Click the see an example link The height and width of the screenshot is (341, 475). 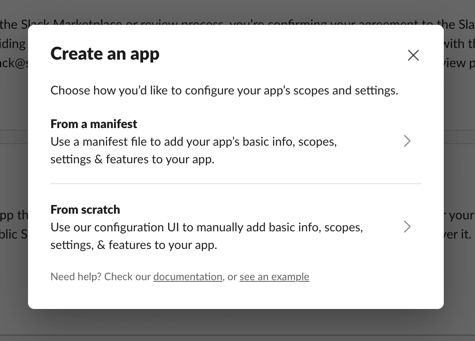click(x=274, y=277)
